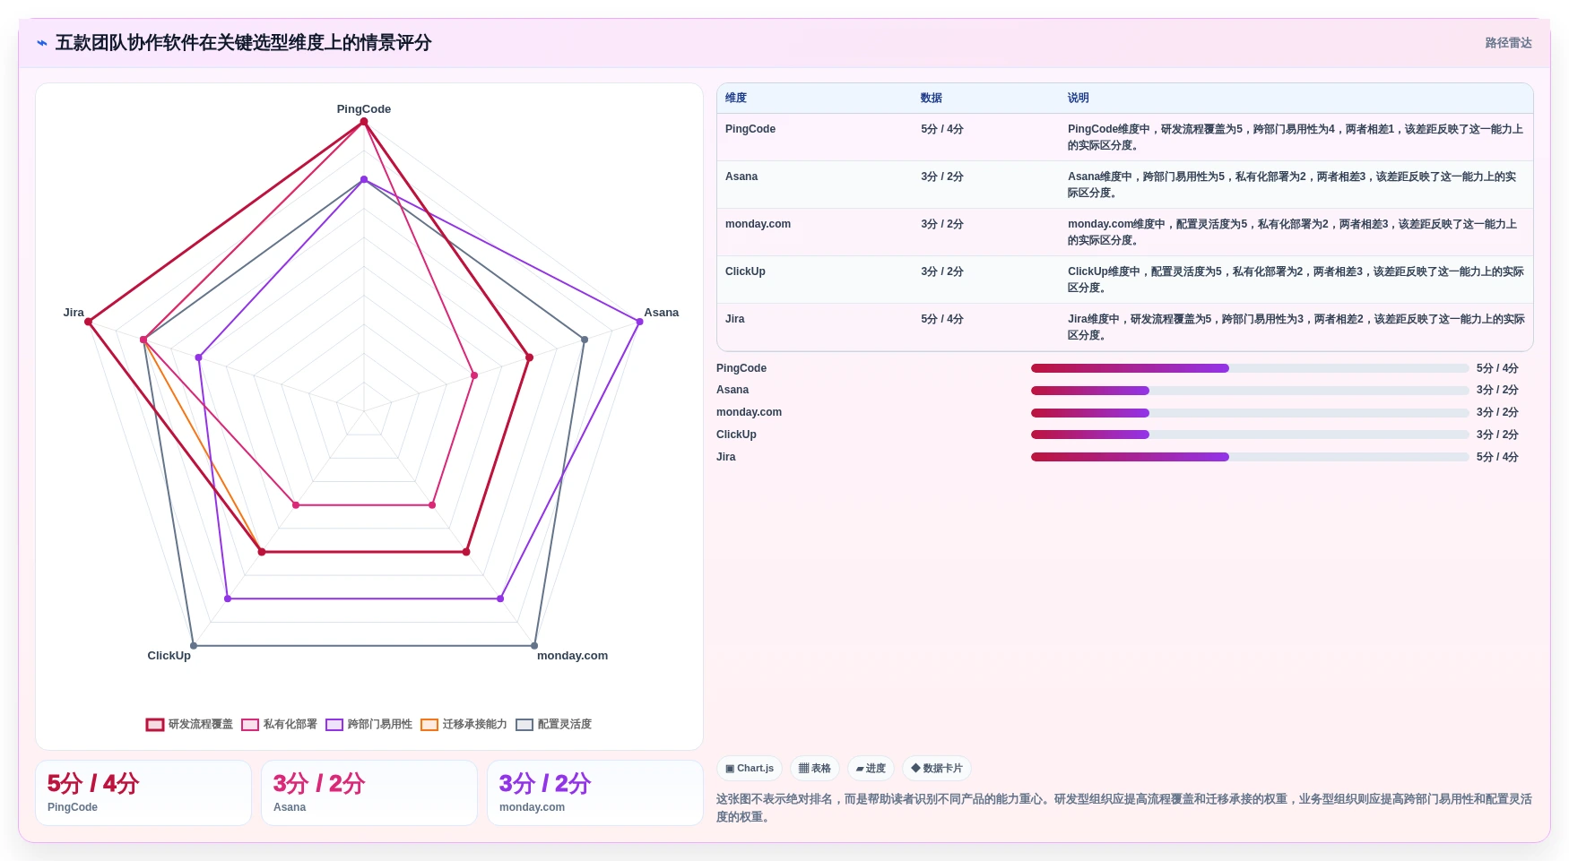This screenshot has height=861, width=1569.
Task: Click the 维度 column header
Action: tap(736, 99)
